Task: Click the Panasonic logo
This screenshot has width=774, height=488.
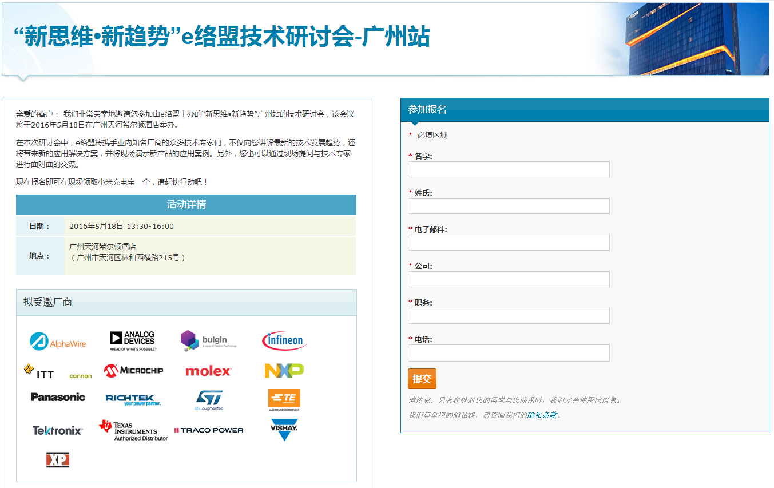Action: point(58,397)
